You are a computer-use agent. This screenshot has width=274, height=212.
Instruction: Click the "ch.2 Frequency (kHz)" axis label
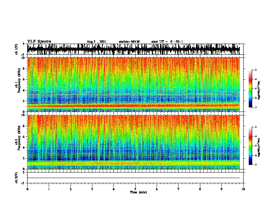(x=18, y=138)
